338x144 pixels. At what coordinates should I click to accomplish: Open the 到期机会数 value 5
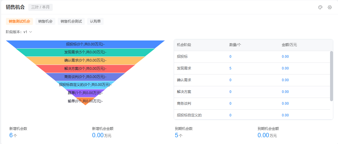pyautogui.click(x=177, y=135)
